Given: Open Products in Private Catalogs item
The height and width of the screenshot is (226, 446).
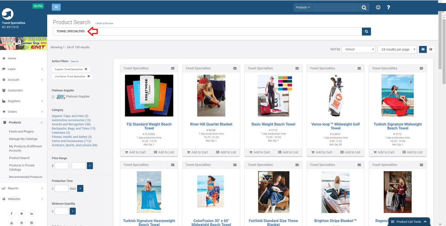Looking at the screenshot, I should 22,167.
